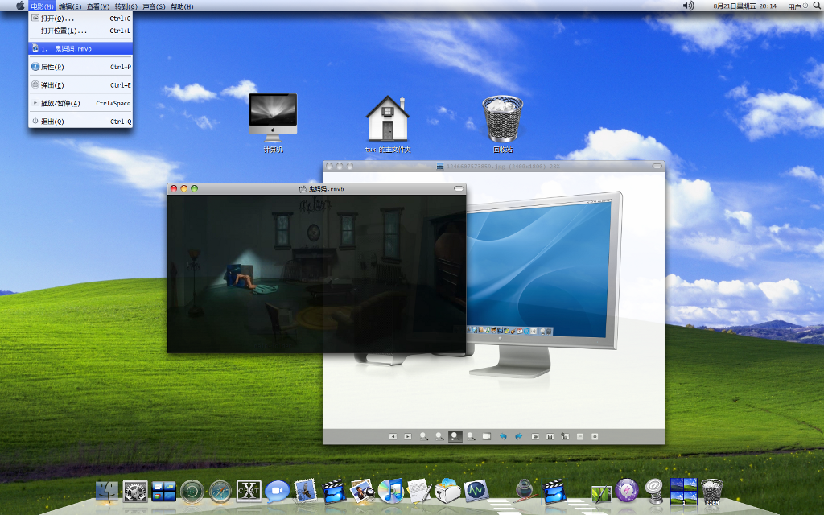This screenshot has width=824, height=515.
Task: Launch iPhoto from the dock
Action: coord(361,491)
